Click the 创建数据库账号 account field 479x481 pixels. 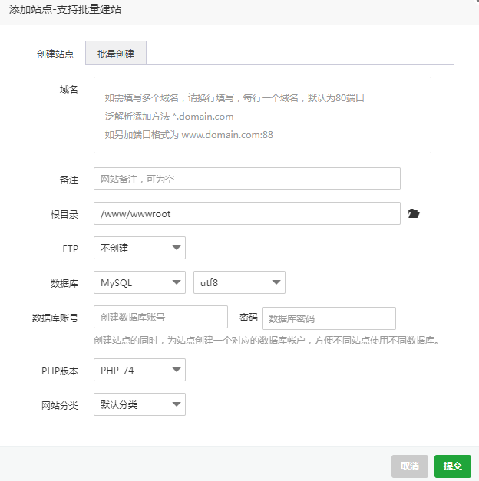click(x=160, y=317)
